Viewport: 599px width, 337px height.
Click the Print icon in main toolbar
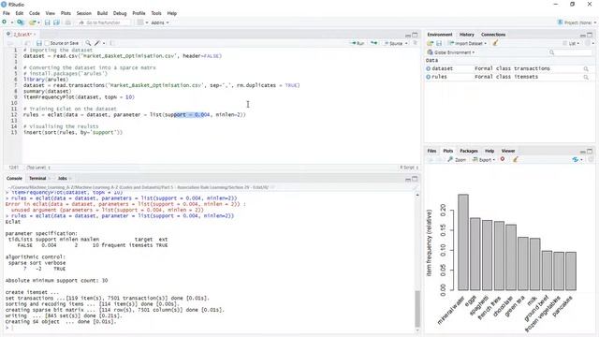point(68,22)
